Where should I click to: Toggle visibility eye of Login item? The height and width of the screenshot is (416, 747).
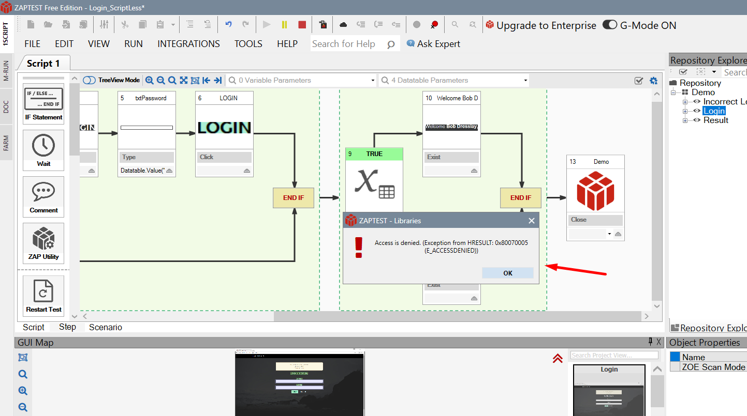(697, 111)
